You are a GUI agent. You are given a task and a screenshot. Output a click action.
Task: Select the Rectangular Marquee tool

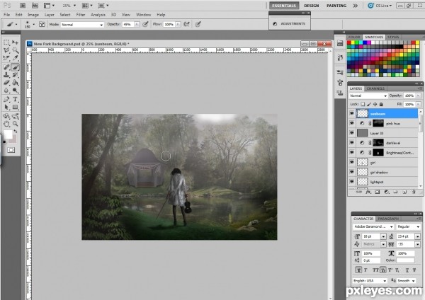coord(6,42)
